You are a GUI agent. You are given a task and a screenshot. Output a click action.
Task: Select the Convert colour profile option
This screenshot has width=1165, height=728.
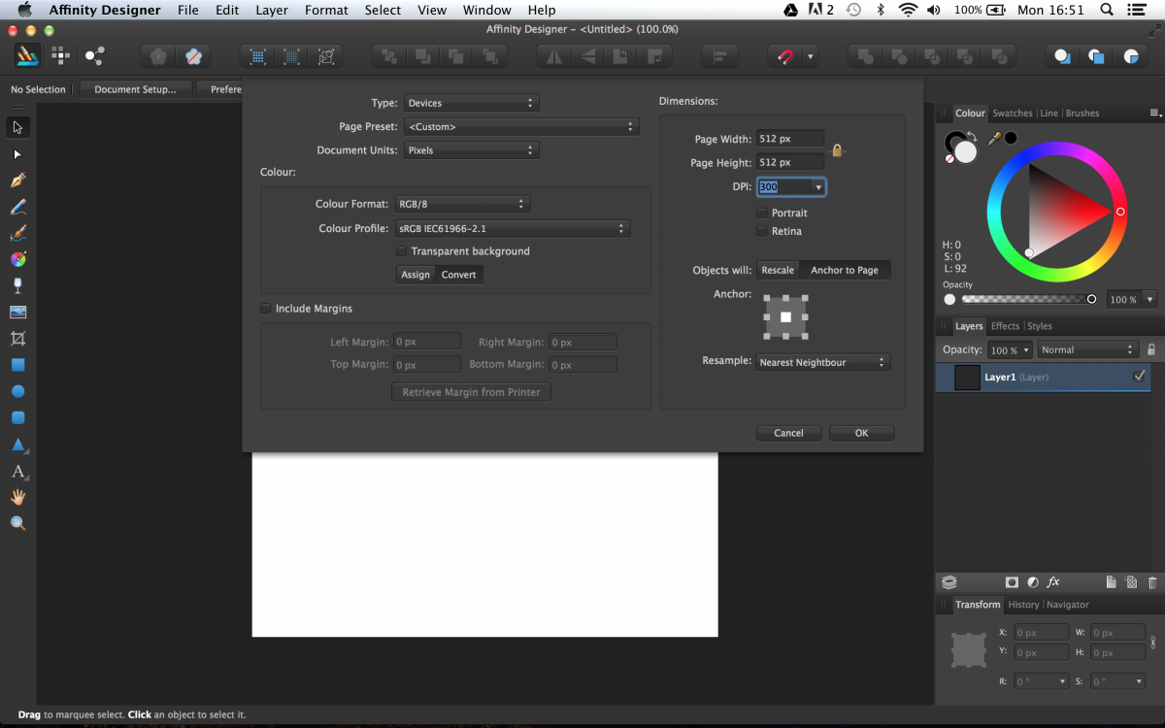(x=459, y=275)
